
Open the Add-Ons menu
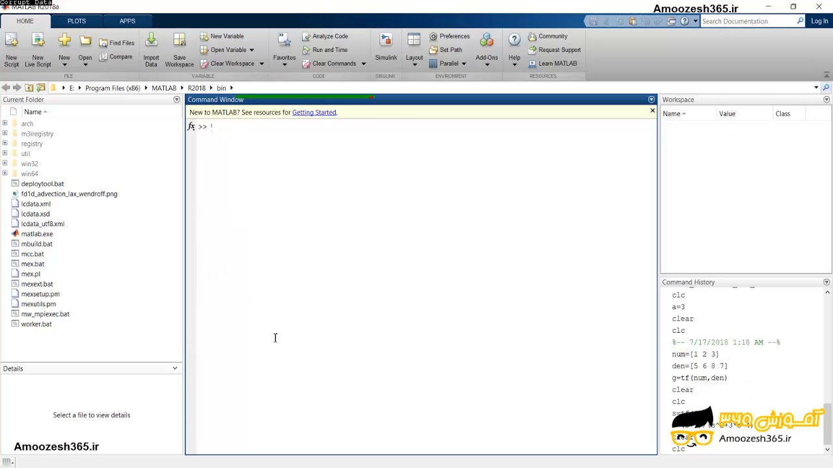click(487, 50)
